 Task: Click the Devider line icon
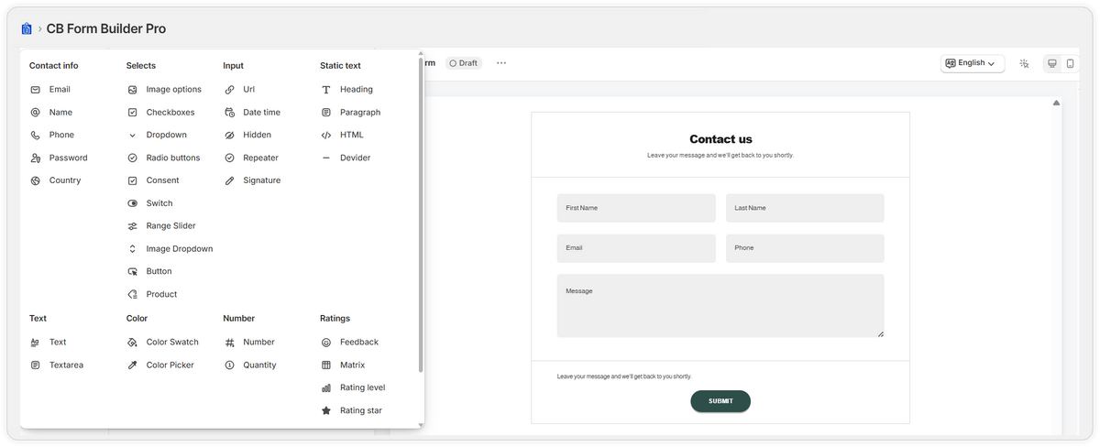326,158
